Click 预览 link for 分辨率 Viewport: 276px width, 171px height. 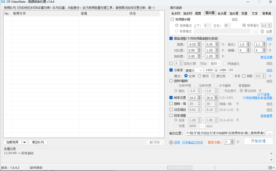click(269, 70)
